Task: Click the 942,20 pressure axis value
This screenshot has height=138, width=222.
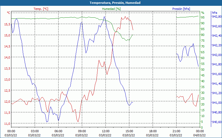Action: tap(216, 45)
